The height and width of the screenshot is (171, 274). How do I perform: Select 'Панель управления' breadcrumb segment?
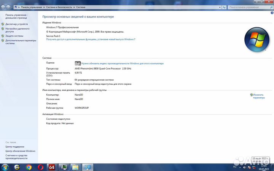pyautogui.click(x=32, y=7)
